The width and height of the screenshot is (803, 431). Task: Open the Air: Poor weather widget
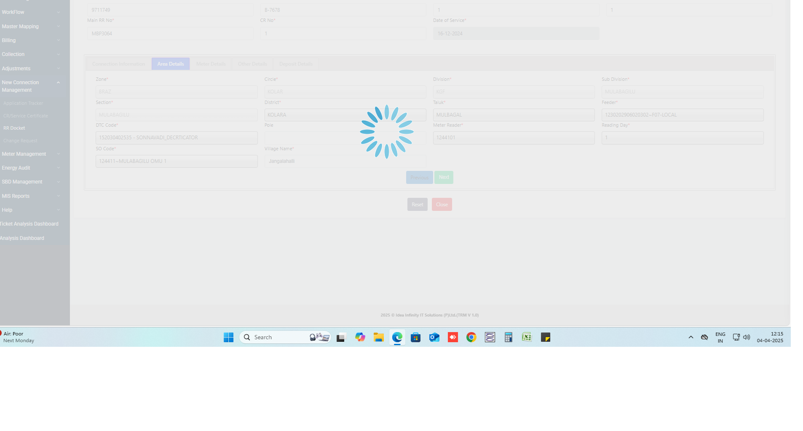point(18,337)
